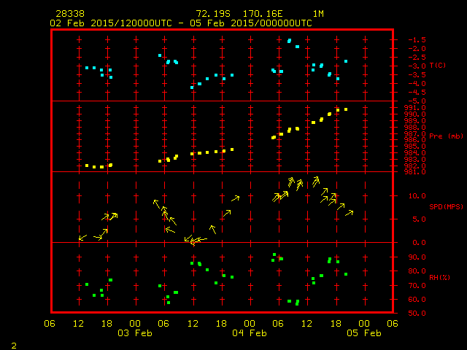Click the 00 tick above 05 Feb
The width and height of the screenshot is (467, 350).
coord(363,323)
